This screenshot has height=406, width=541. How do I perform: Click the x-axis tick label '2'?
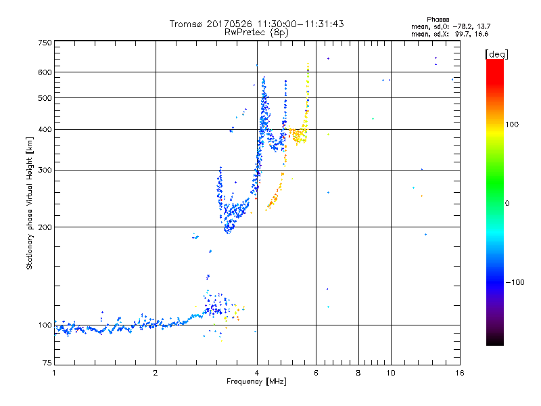pos(156,373)
